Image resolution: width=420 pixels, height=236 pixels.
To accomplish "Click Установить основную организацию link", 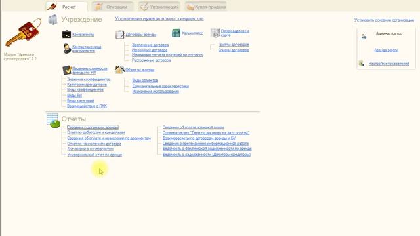I will [384, 20].
